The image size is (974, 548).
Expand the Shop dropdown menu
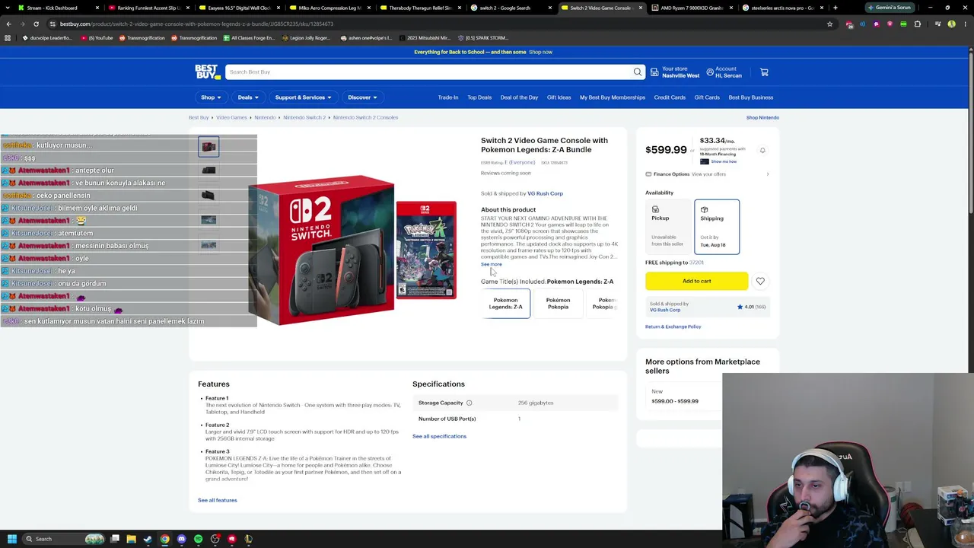[x=211, y=97]
